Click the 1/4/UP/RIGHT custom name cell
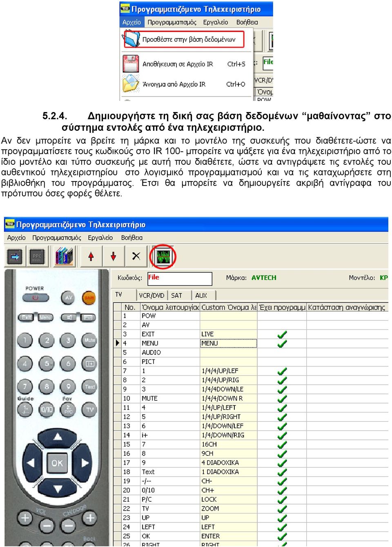 click(x=229, y=417)
